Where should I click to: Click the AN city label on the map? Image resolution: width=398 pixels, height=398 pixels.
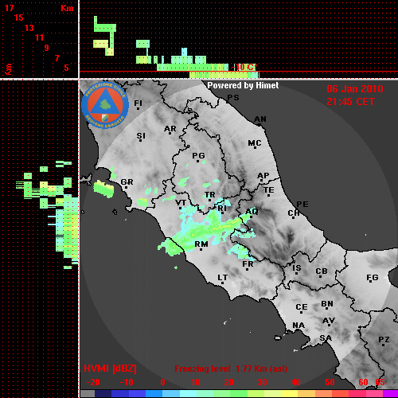click(x=260, y=119)
